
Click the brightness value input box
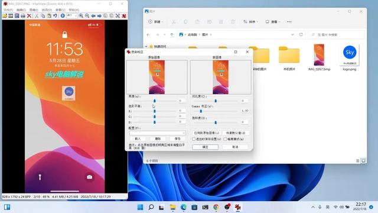[182, 101]
